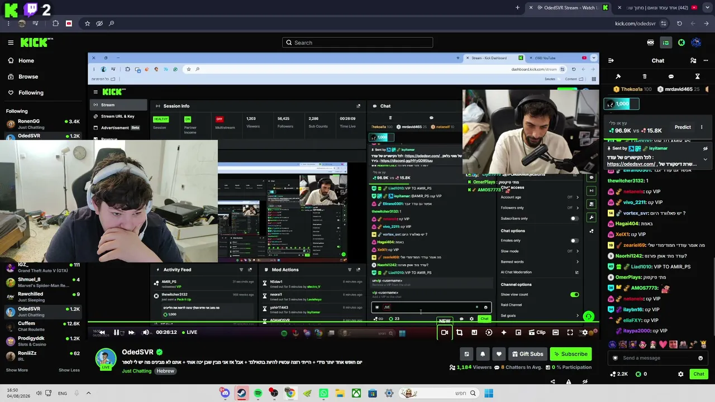Viewport: 715px width, 402px height.
Task: Click the speech bubble icon in chat tools
Action: pos(671,76)
